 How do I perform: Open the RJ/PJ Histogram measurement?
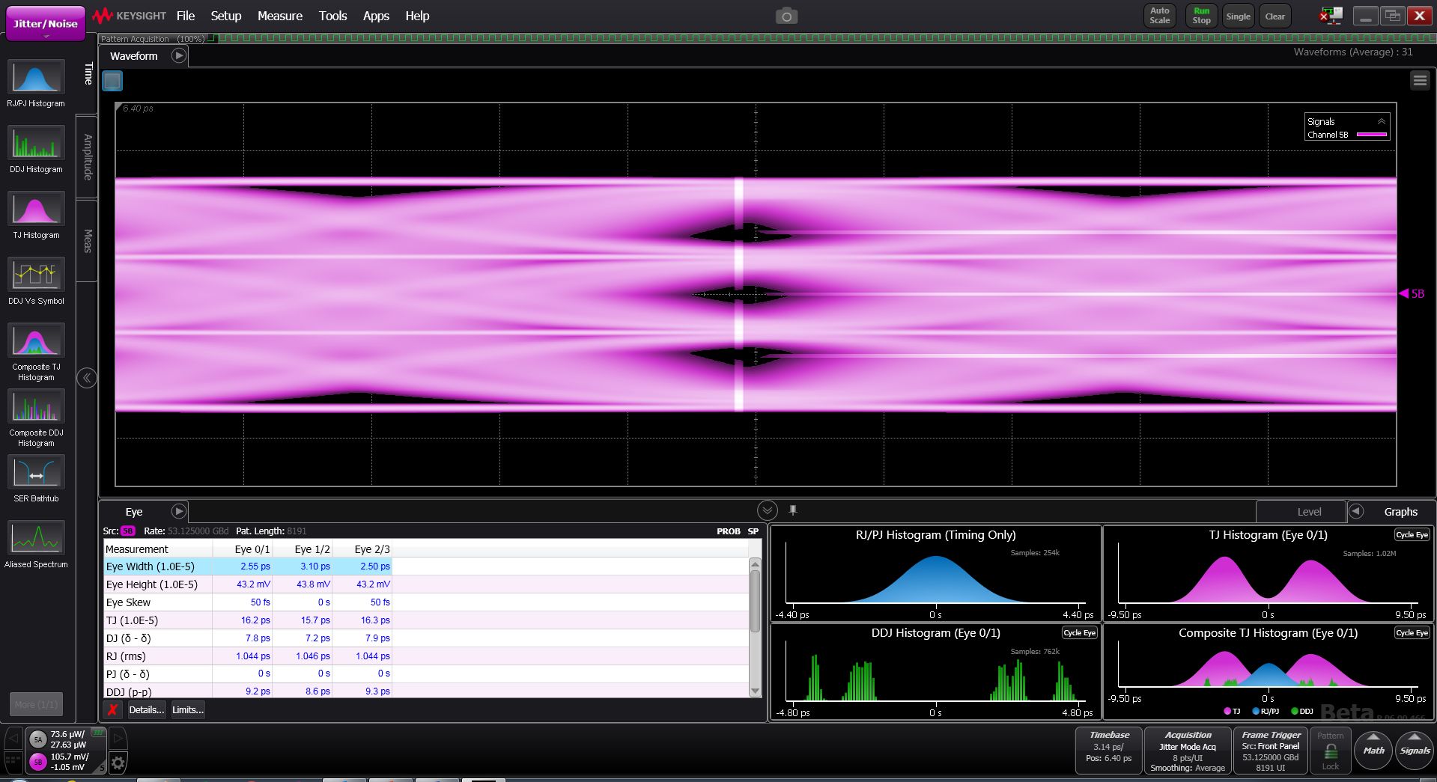(x=36, y=78)
